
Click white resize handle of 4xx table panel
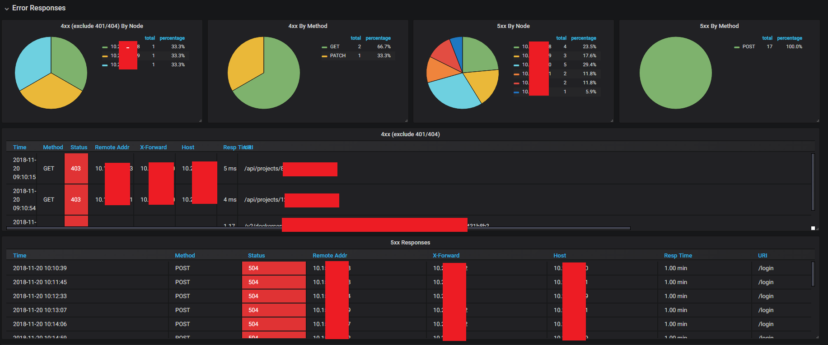[813, 228]
